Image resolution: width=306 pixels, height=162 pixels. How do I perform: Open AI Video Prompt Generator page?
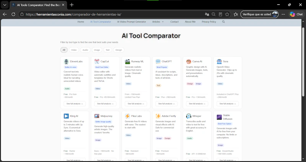132,22
